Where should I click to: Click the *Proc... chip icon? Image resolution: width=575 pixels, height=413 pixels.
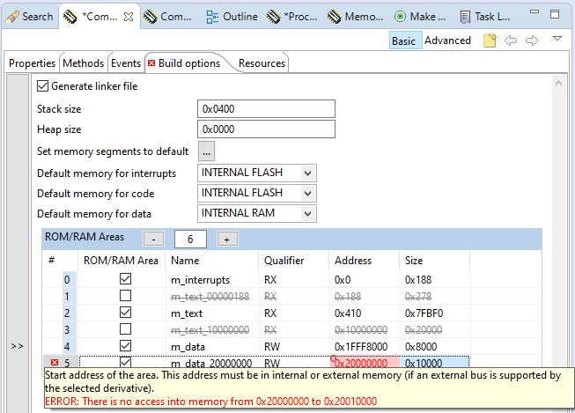(273, 17)
